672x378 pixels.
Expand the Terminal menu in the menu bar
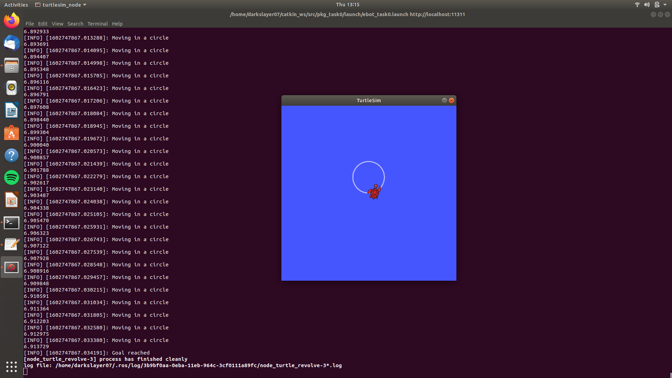(x=97, y=23)
